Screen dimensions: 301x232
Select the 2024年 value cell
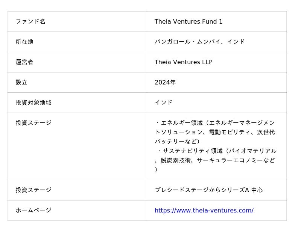coord(165,82)
